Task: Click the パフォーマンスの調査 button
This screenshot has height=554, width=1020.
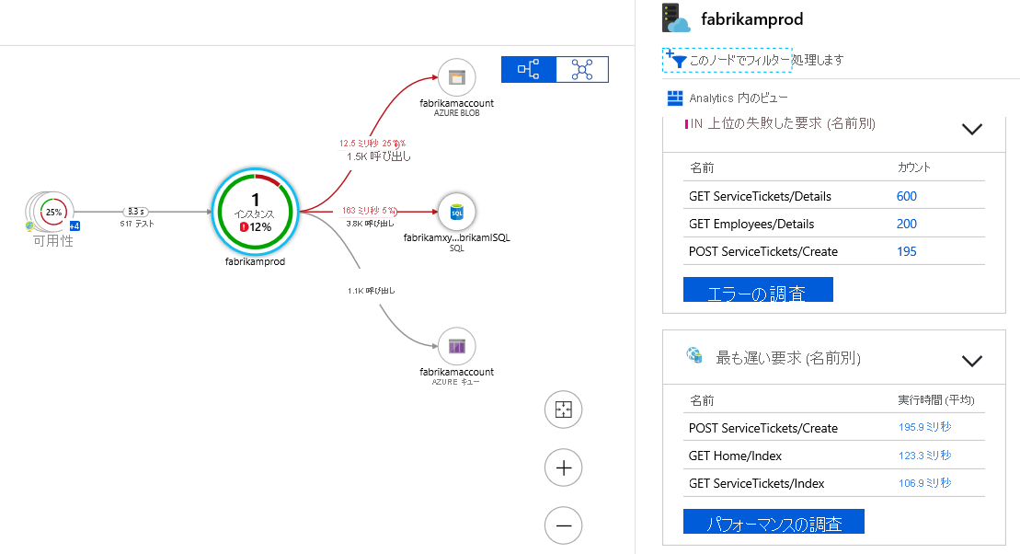Action: click(774, 522)
